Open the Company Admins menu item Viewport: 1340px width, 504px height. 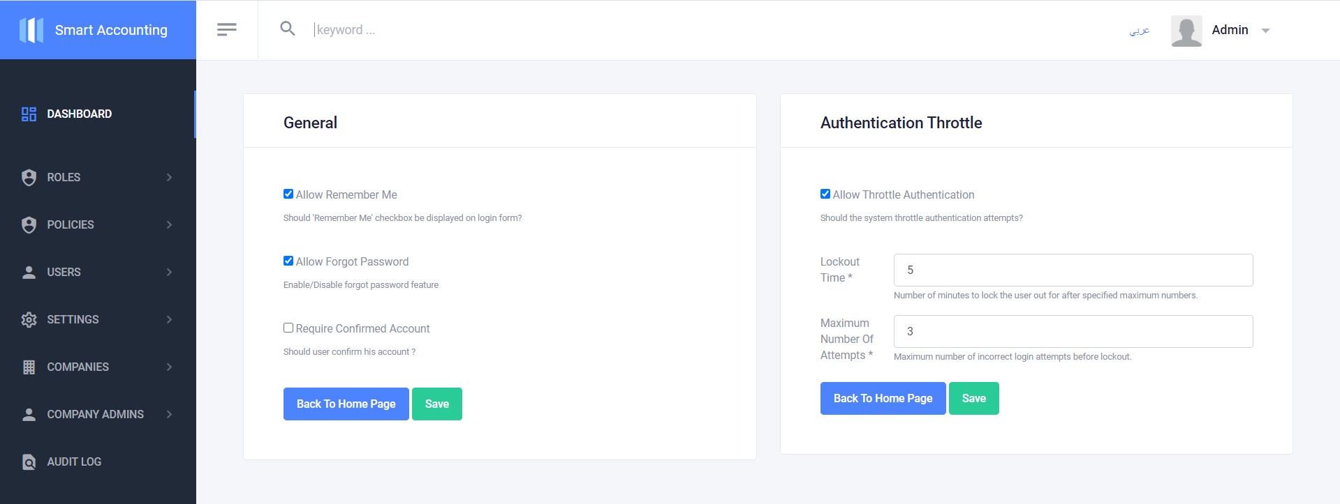point(96,415)
